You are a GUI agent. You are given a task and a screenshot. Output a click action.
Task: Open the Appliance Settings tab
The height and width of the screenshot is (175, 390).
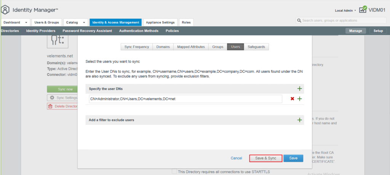(x=160, y=22)
